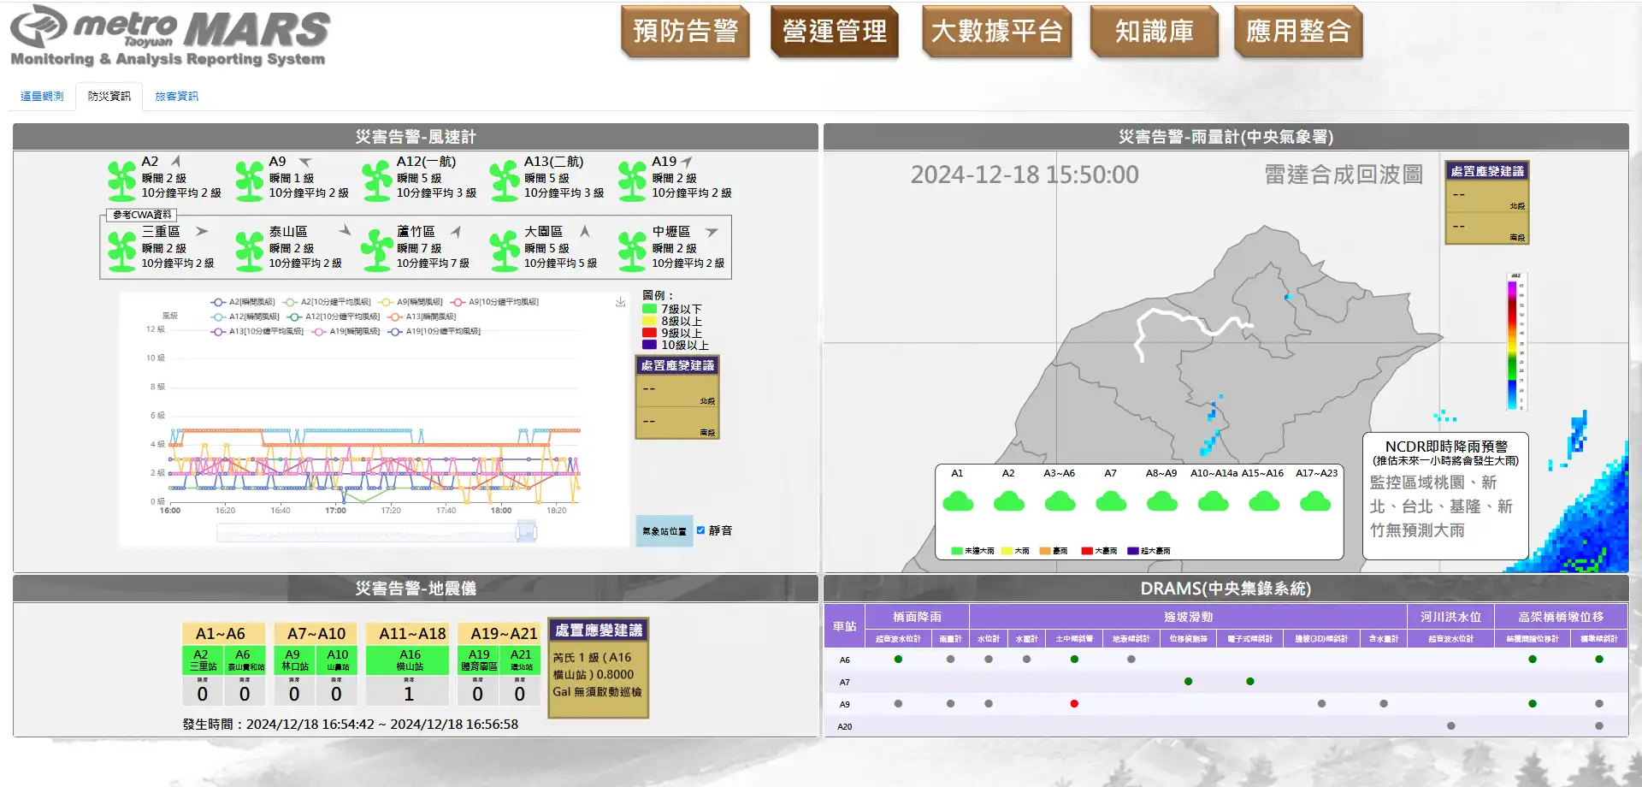The width and height of the screenshot is (1642, 787).
Task: Toggle A9[10分鐘平均風級] legend series
Action: (494, 302)
